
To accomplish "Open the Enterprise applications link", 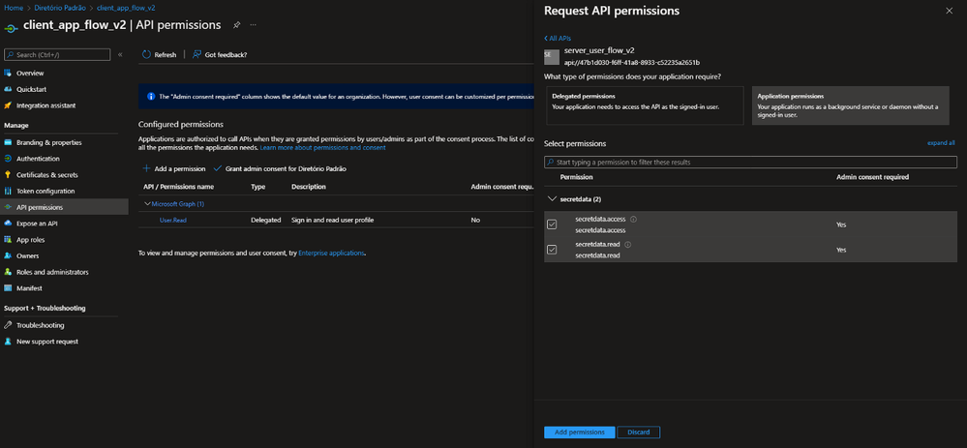I will click(332, 254).
